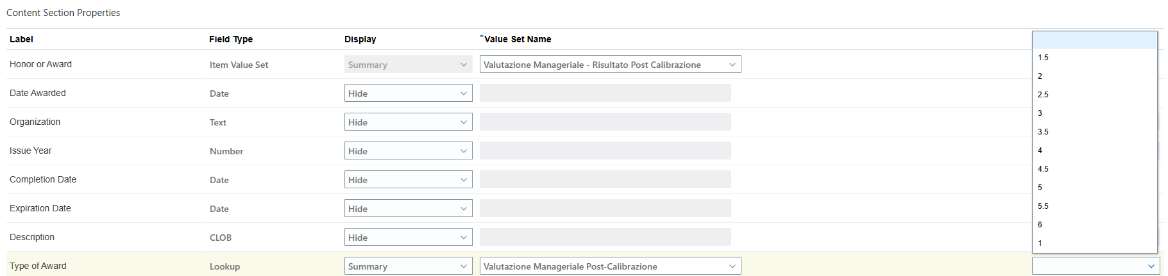Choose option 3 in the dropdown list
The width and height of the screenshot is (1168, 276).
(1094, 113)
